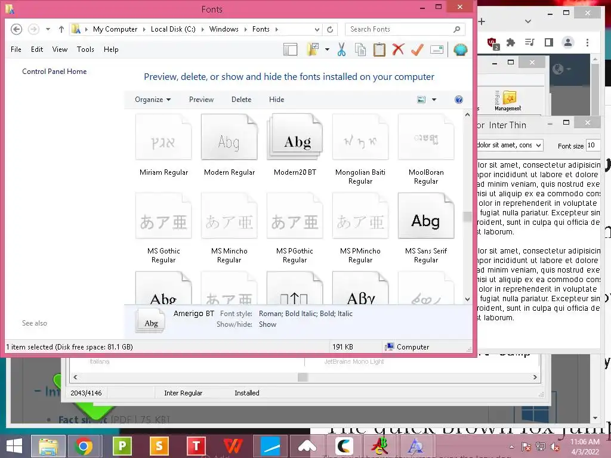
Task: Click the orange checkmark Properties icon
Action: pos(417,50)
